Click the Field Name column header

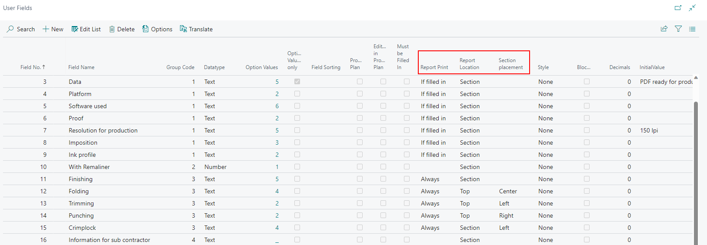pyautogui.click(x=81, y=67)
